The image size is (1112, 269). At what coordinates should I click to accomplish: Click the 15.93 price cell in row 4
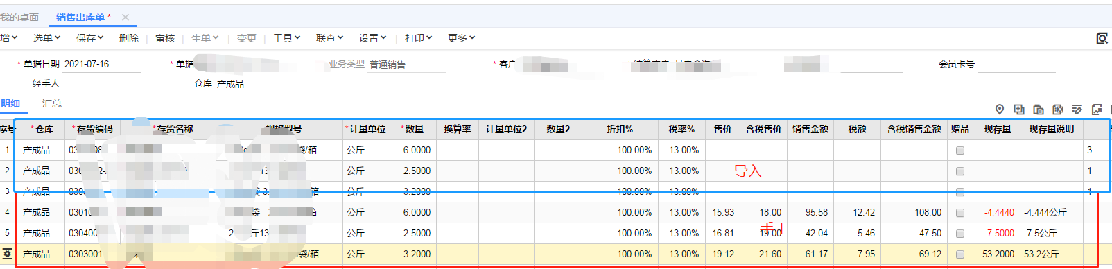723,213
